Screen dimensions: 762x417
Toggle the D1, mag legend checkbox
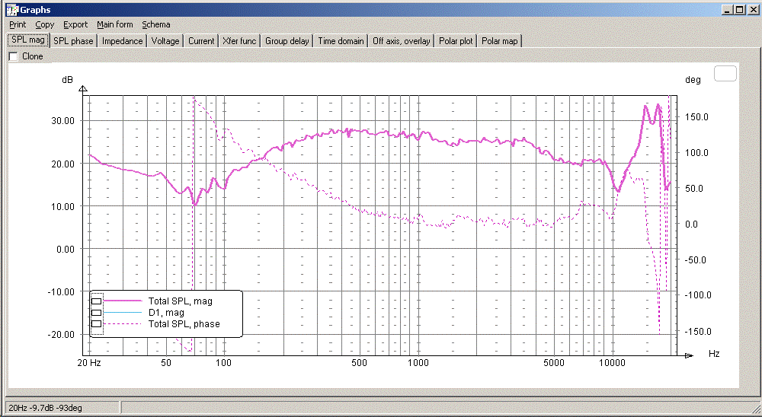point(96,313)
